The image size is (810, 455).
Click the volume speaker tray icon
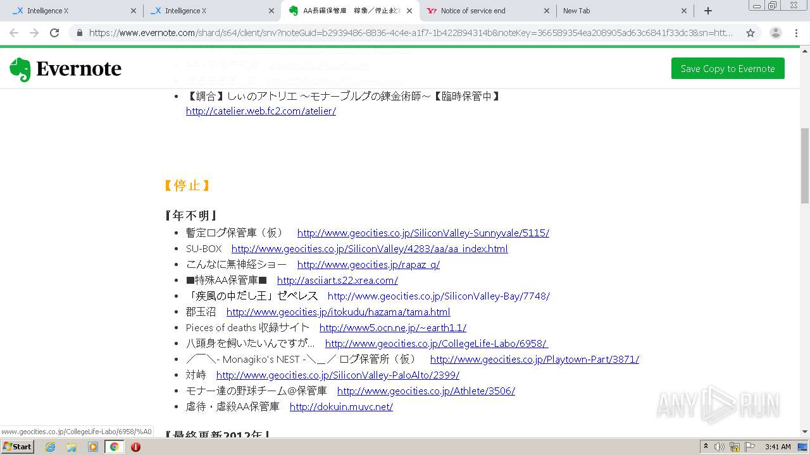click(x=720, y=447)
